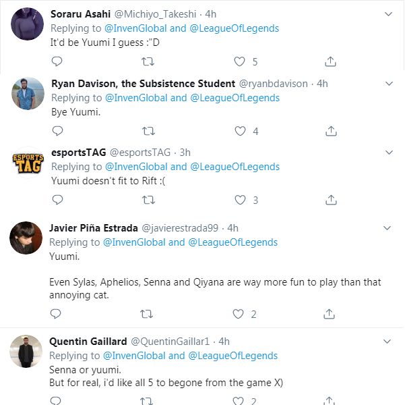
Task: Open @LeagueOfLegends link in Ryan Davison's reply
Action: [235, 98]
